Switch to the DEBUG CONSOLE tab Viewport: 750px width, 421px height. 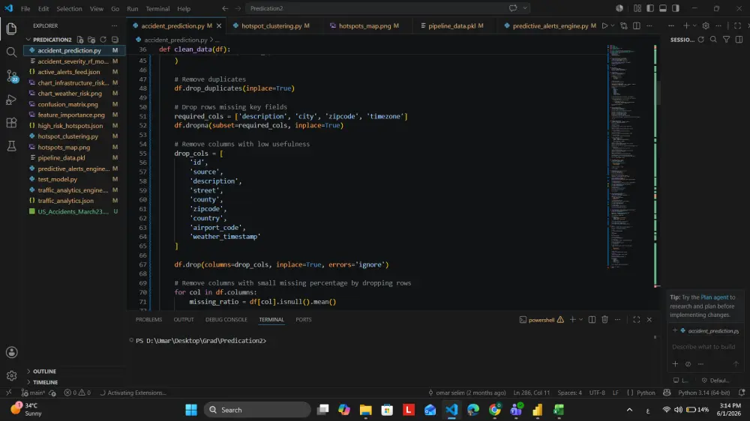[x=226, y=320]
